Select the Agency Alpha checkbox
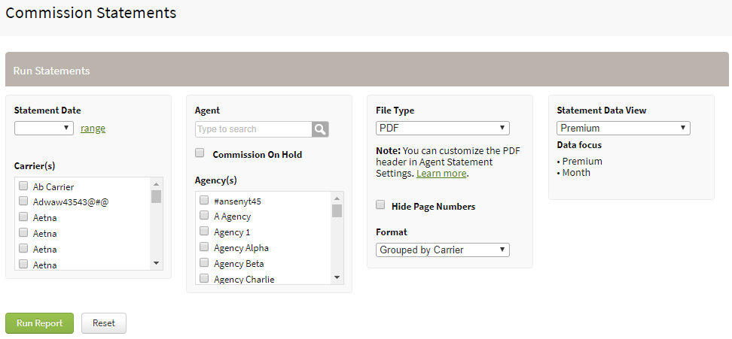The width and height of the screenshot is (732, 339). tap(204, 247)
